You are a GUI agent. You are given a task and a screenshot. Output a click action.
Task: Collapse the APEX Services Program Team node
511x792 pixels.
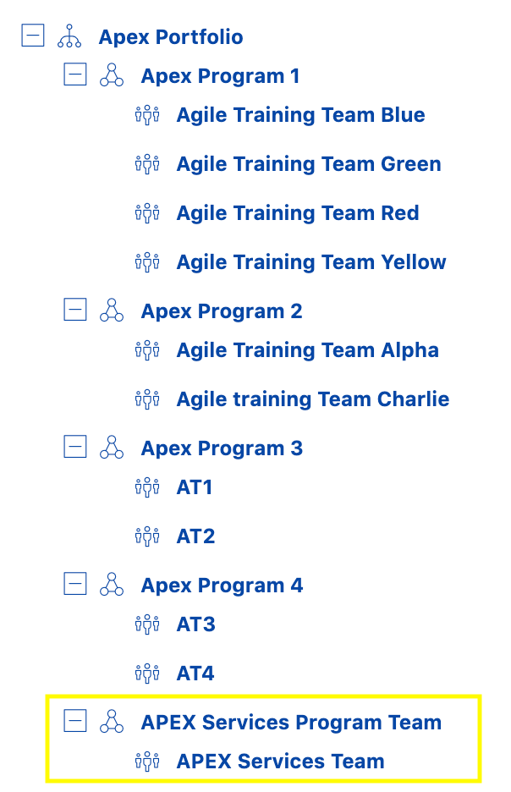click(x=74, y=721)
